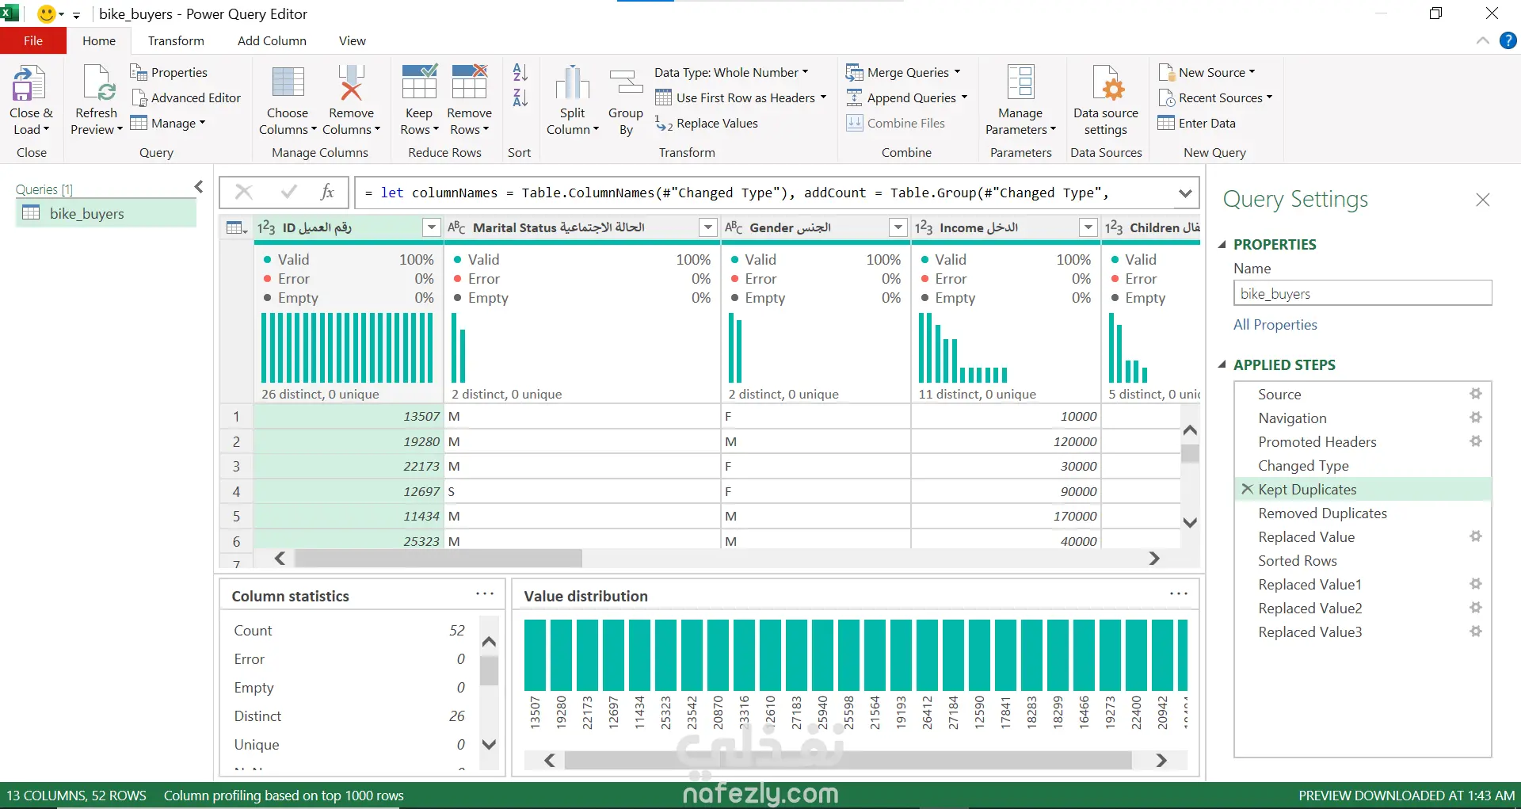Viewport: 1521px width, 809px height.
Task: Click the All Properties link
Action: (x=1275, y=325)
